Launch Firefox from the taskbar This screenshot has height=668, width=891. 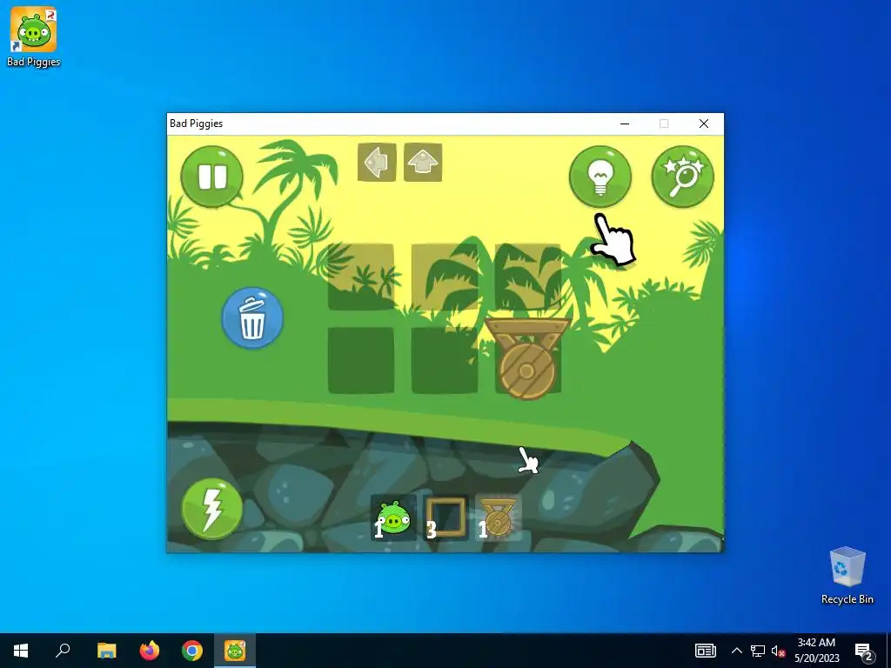pos(150,651)
